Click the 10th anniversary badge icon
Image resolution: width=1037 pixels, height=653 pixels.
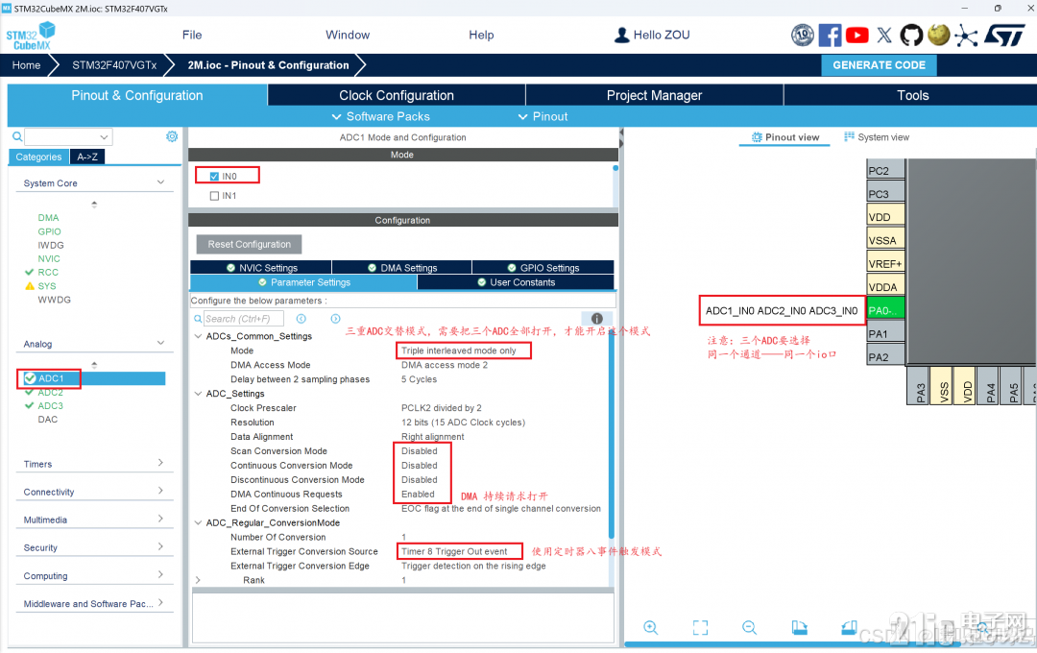[802, 36]
